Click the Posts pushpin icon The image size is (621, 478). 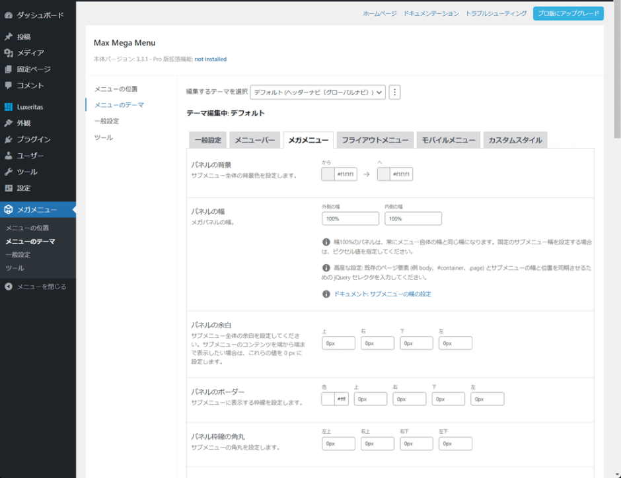tap(9, 37)
